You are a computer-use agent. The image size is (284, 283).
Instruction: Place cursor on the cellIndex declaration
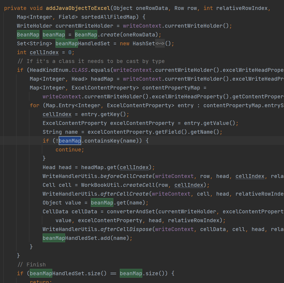[44, 52]
